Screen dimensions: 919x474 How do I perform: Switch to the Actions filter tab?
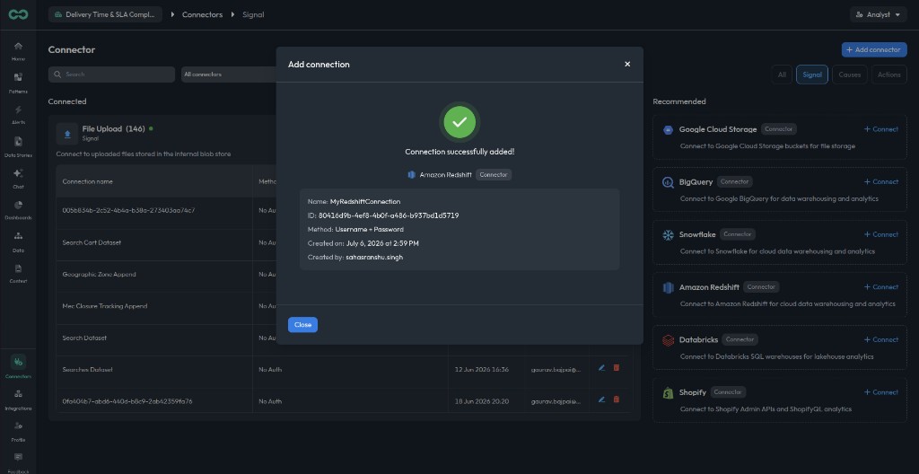coord(889,75)
